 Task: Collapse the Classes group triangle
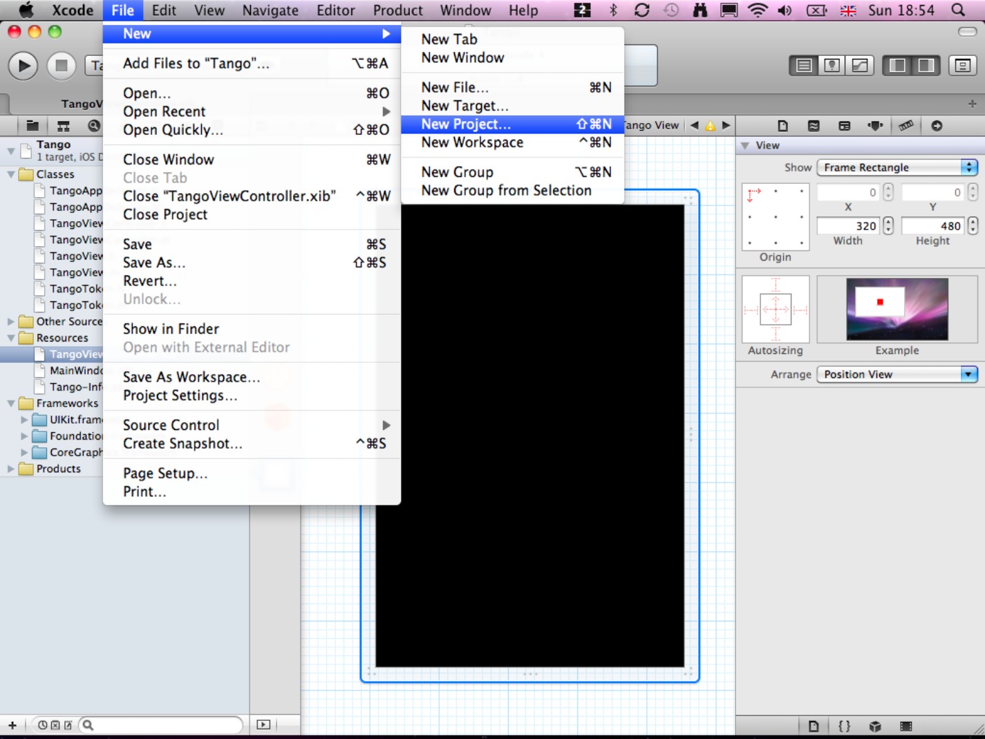11,174
